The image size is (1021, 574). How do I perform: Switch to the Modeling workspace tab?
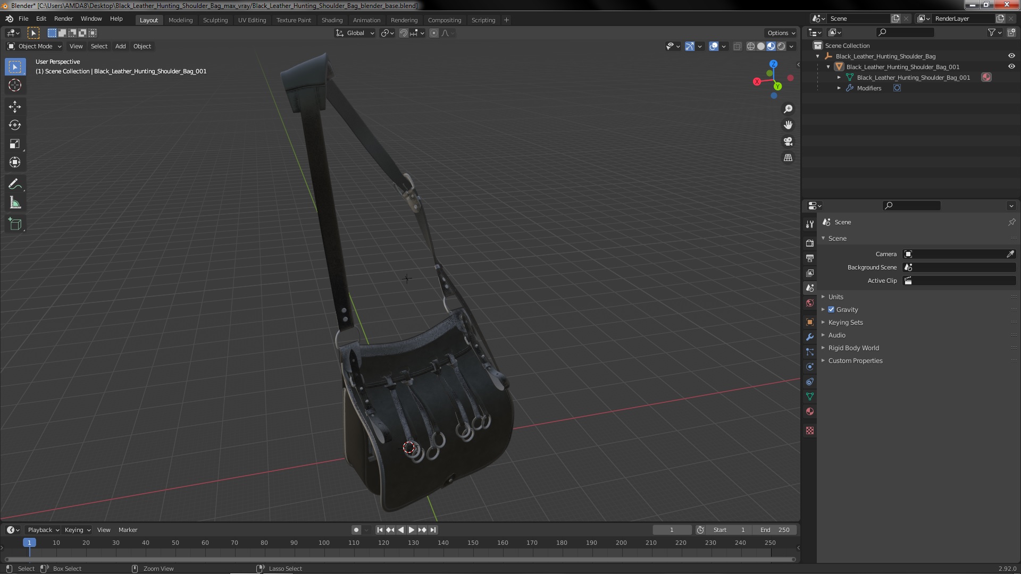pos(180,20)
